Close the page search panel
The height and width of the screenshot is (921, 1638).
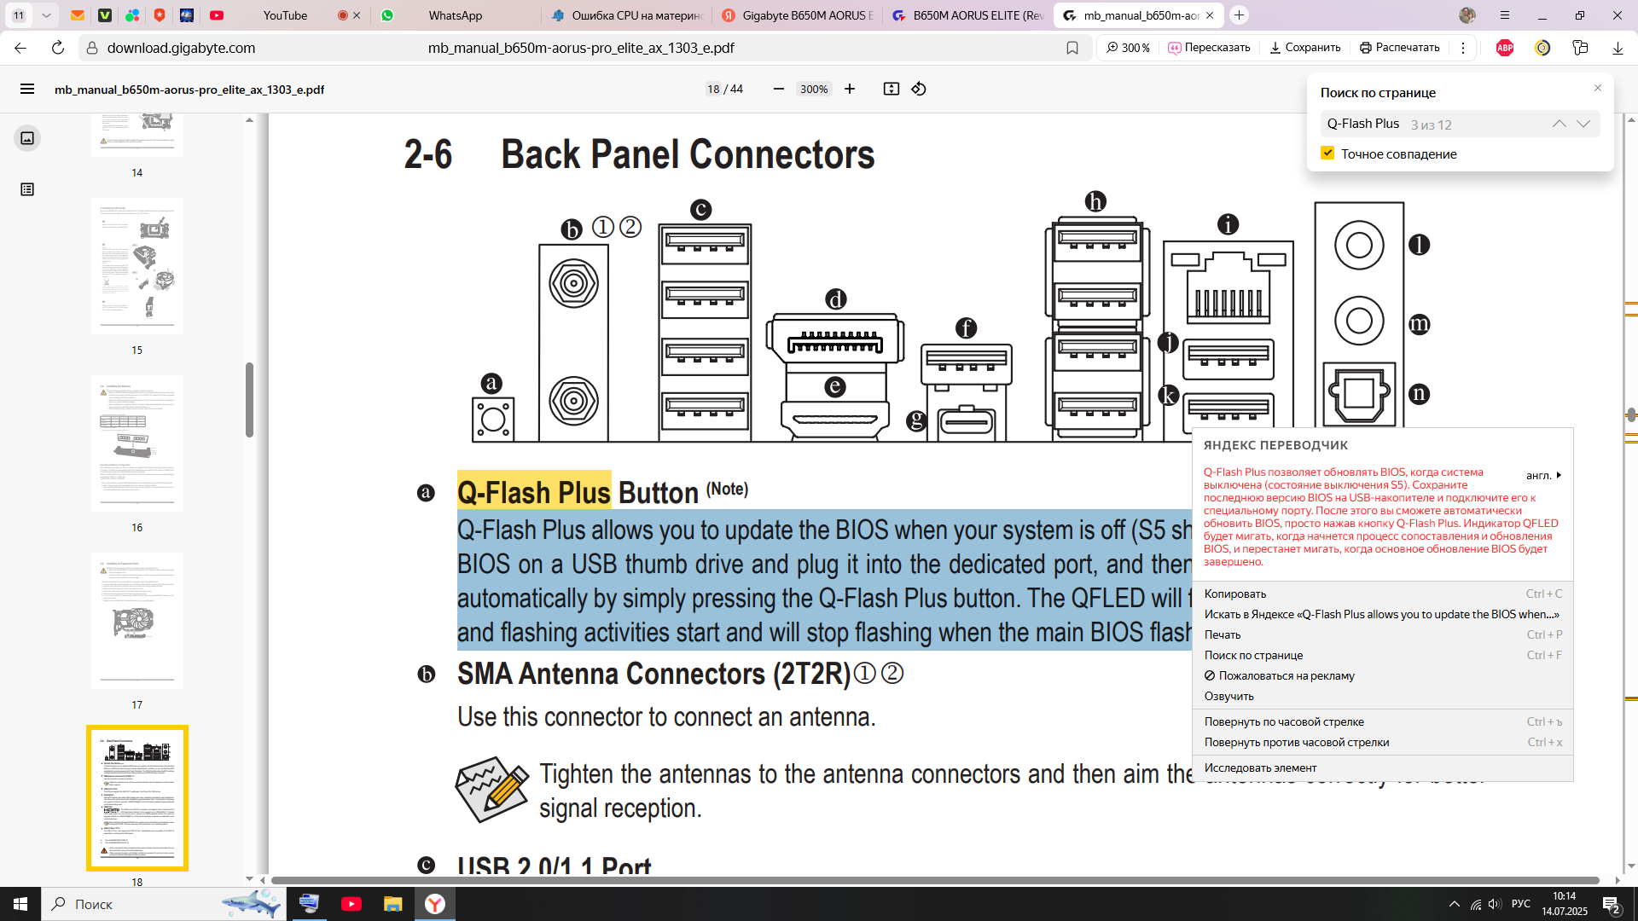[1598, 88]
